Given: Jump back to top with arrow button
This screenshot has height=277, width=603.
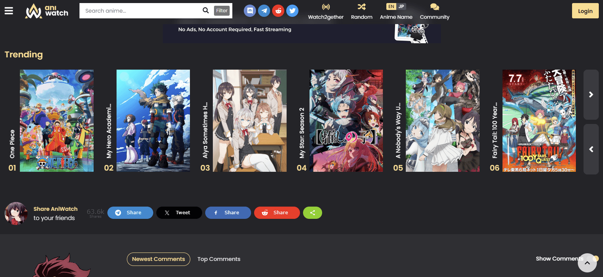Looking at the screenshot, I should pos(587,263).
